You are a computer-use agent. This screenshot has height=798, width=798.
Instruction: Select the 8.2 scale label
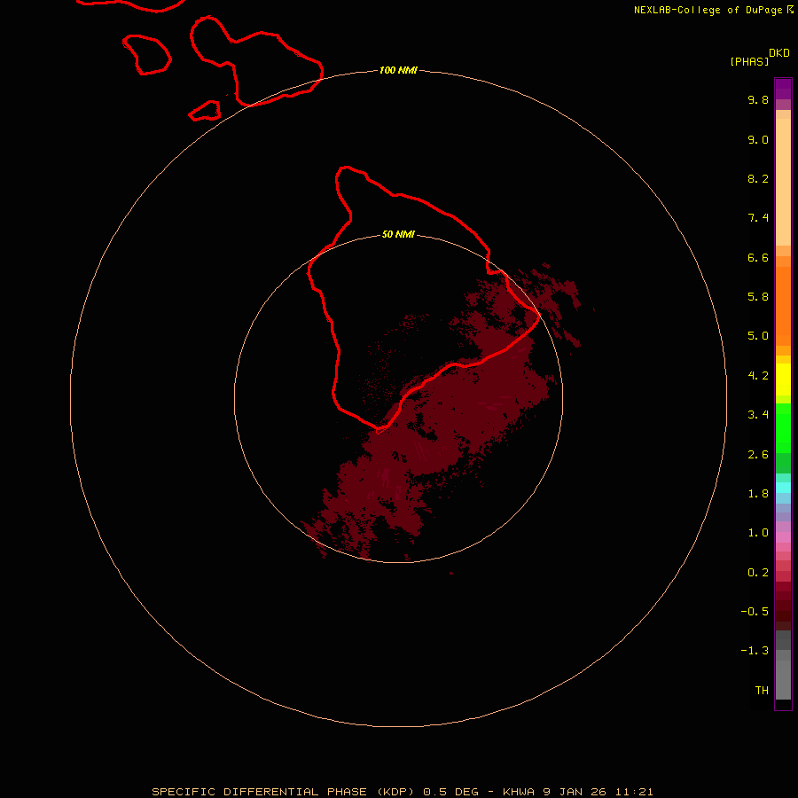point(758,178)
